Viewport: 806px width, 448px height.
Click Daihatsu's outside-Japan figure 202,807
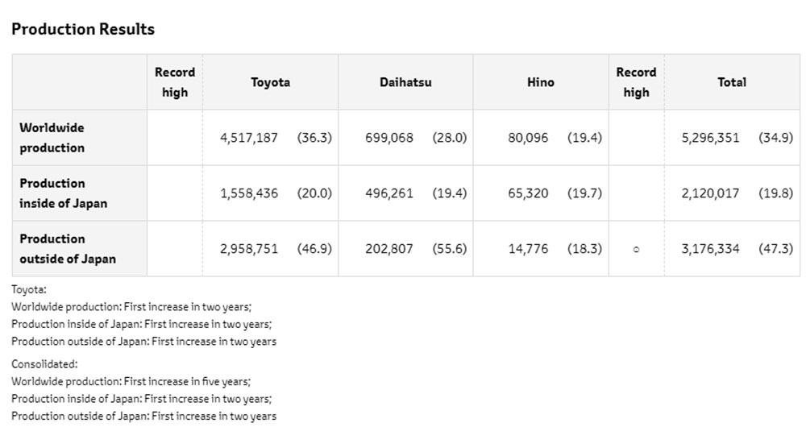pyautogui.click(x=389, y=249)
